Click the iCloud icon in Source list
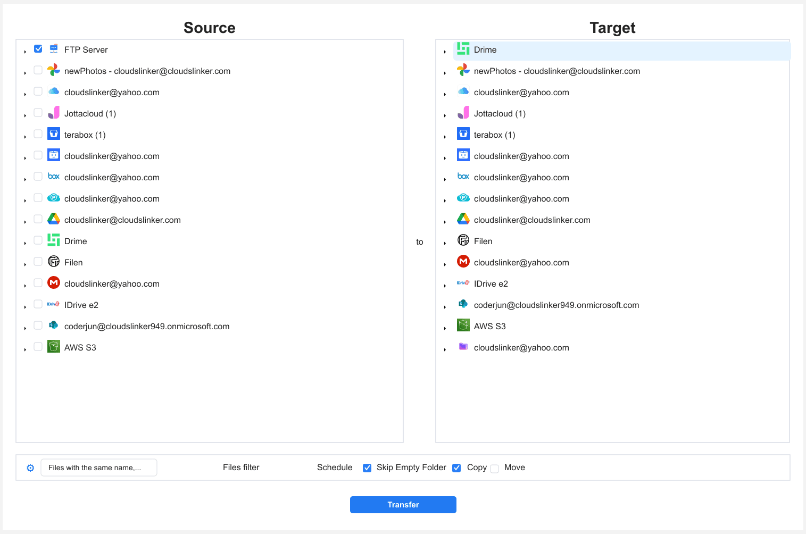This screenshot has width=806, height=534. pos(54,91)
